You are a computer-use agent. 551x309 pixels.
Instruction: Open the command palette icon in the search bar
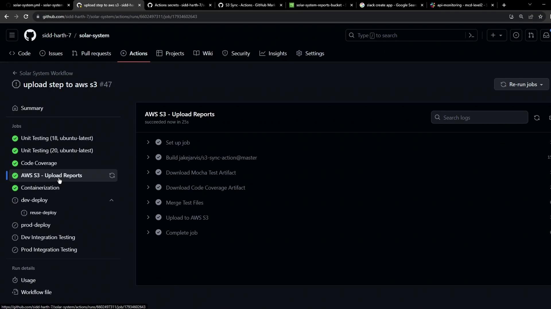471,35
